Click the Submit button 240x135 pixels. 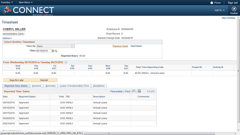44,80
